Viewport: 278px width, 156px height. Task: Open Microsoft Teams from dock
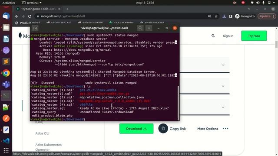click(6, 84)
